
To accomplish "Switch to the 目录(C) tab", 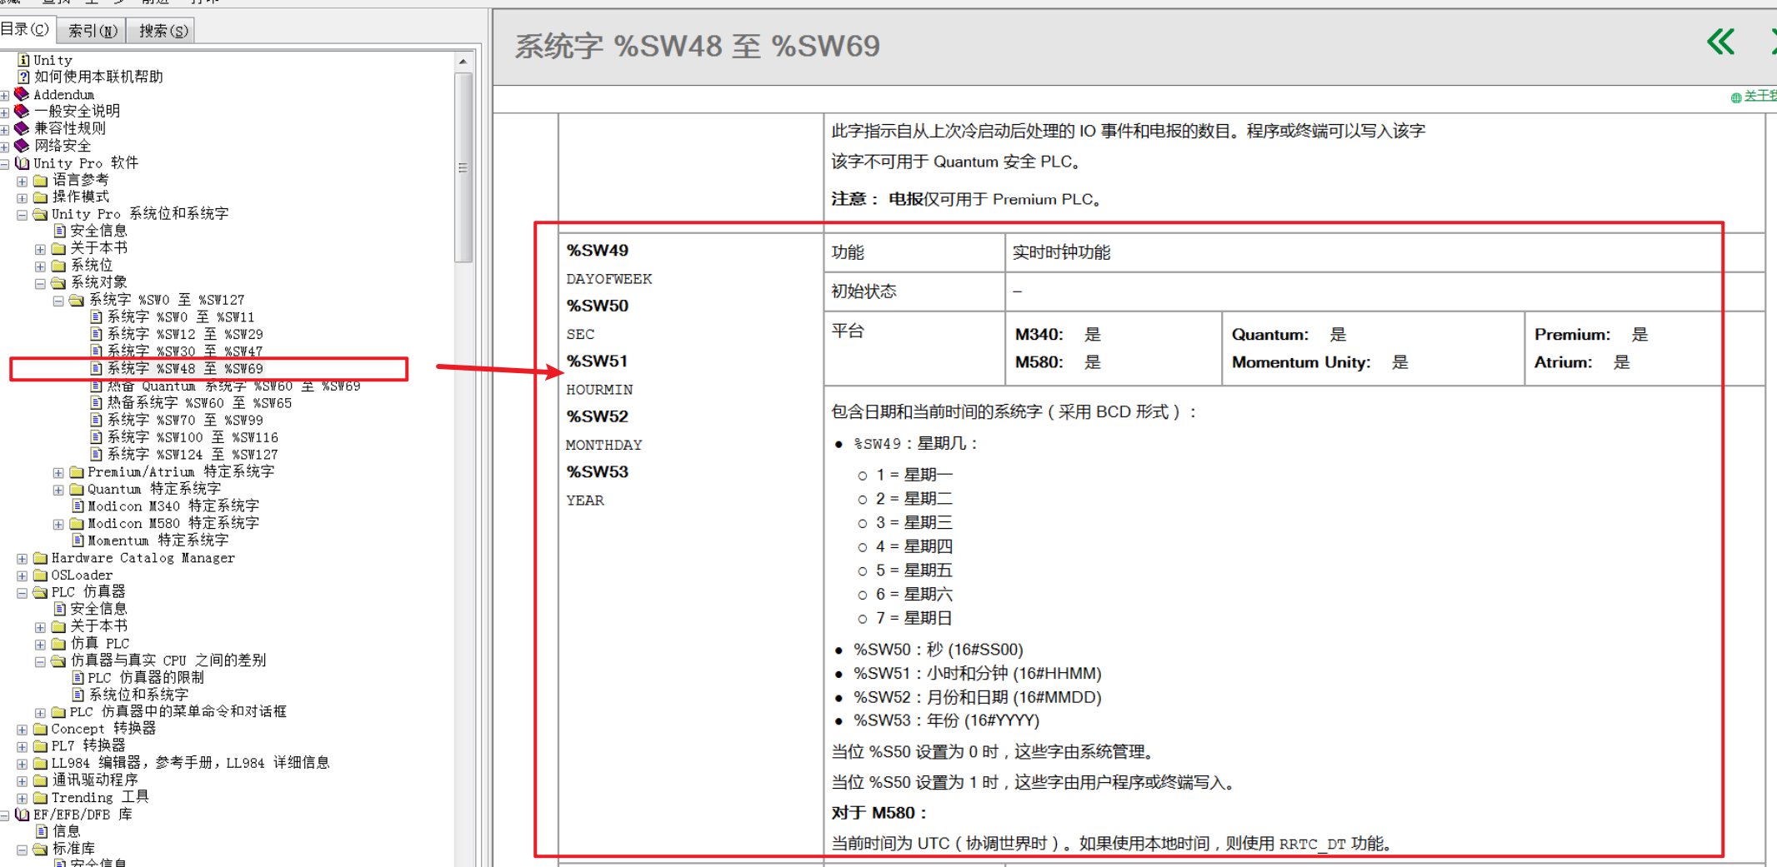I will 27,30.
